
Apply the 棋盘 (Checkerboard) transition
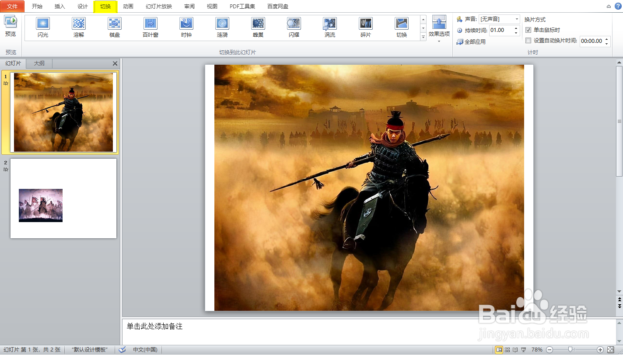(x=115, y=27)
